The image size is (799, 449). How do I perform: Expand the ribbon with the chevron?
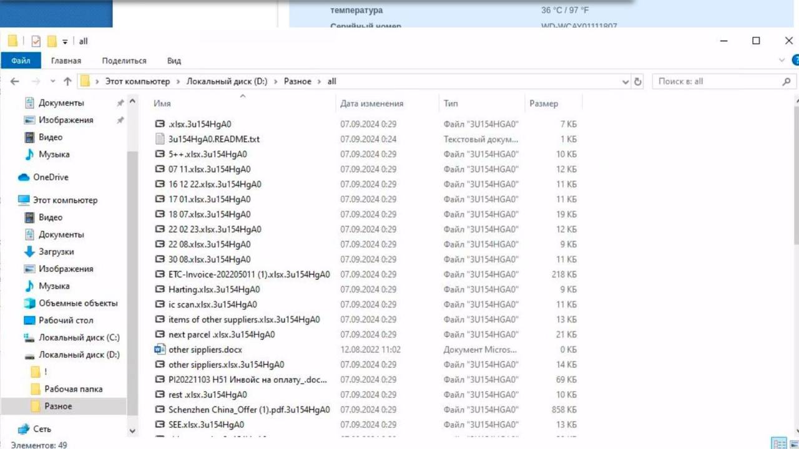coord(782,60)
